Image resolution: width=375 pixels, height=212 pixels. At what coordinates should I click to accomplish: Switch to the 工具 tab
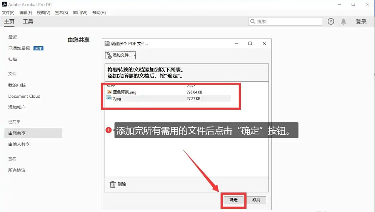click(x=28, y=22)
